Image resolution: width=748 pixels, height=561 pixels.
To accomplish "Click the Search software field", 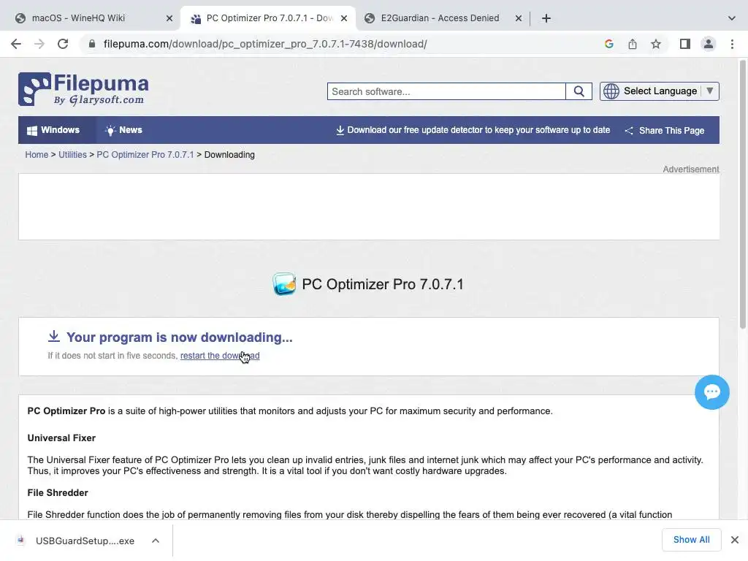I will tap(446, 91).
